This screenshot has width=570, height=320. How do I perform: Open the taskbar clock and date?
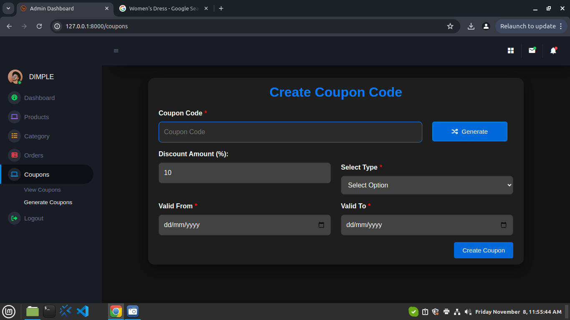[518, 312]
